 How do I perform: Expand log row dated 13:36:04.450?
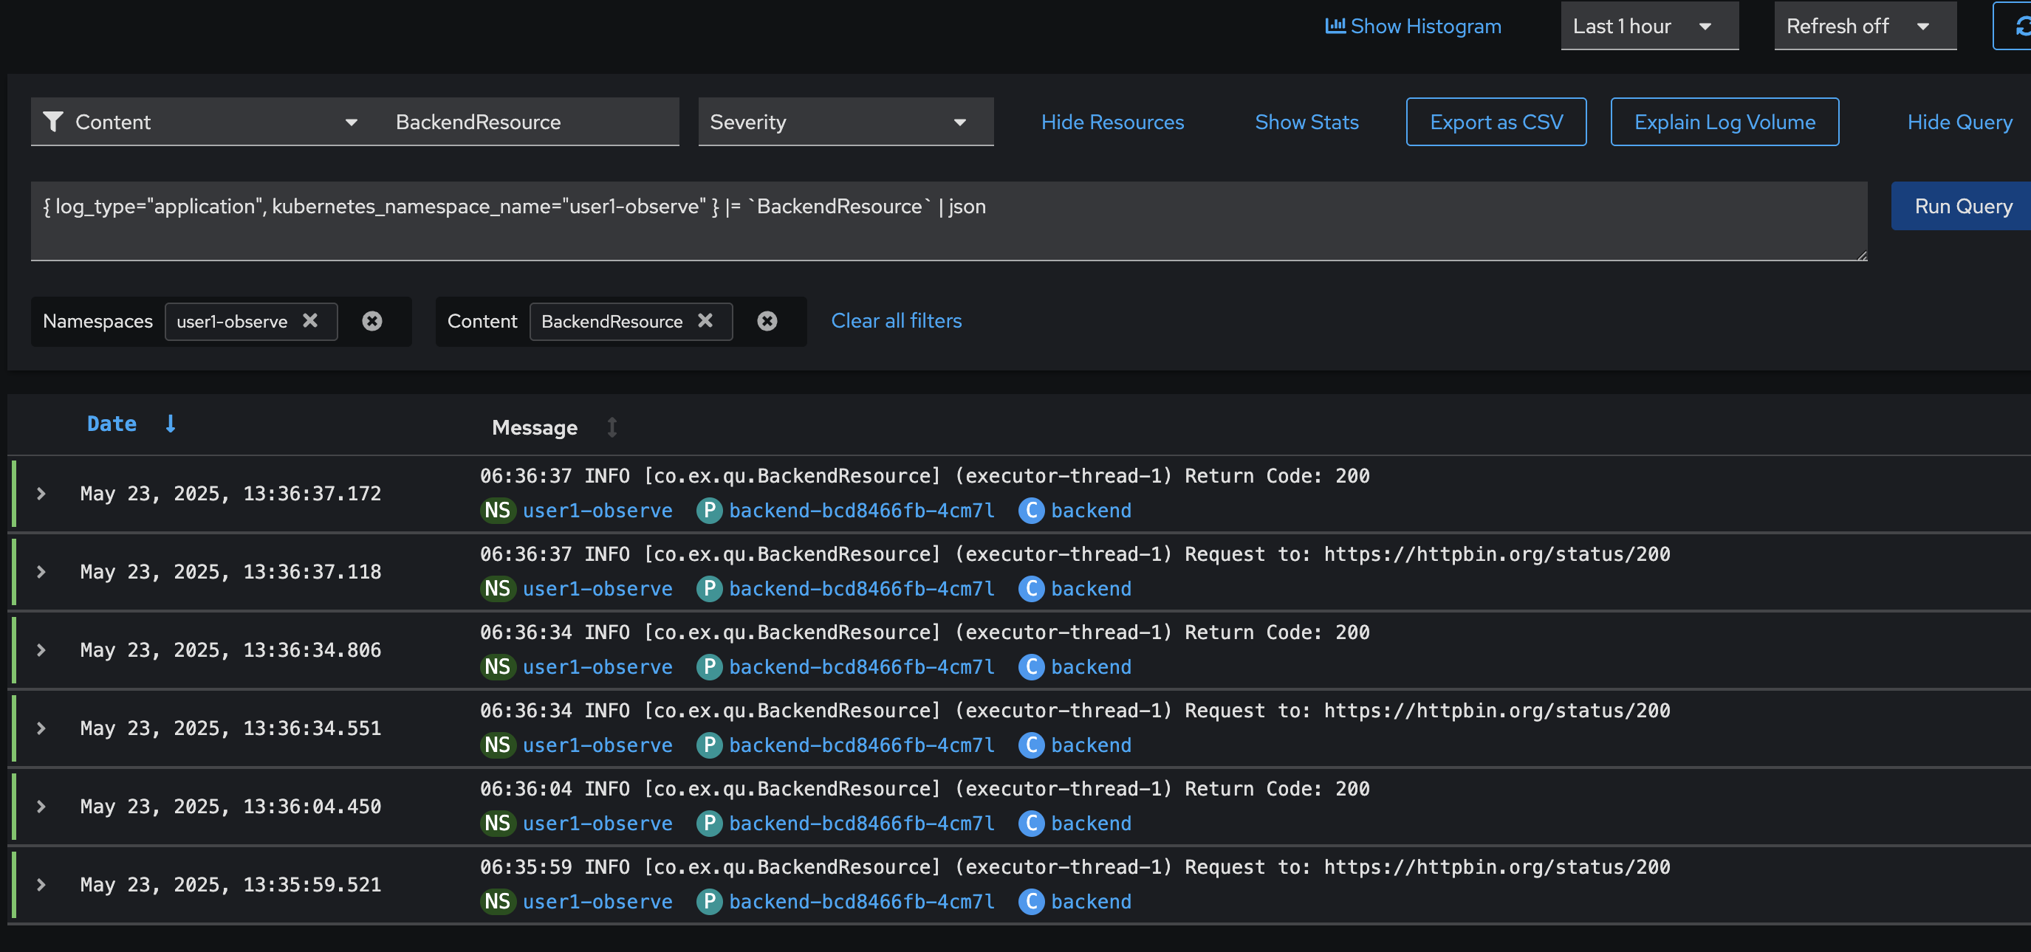pyautogui.click(x=41, y=806)
